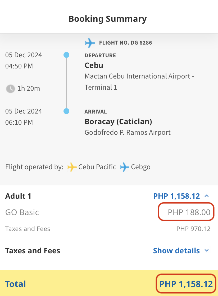Click the PHP 970.12 taxes amount
Image resolution: width=218 pixels, height=296 pixels.
pyautogui.click(x=193, y=229)
